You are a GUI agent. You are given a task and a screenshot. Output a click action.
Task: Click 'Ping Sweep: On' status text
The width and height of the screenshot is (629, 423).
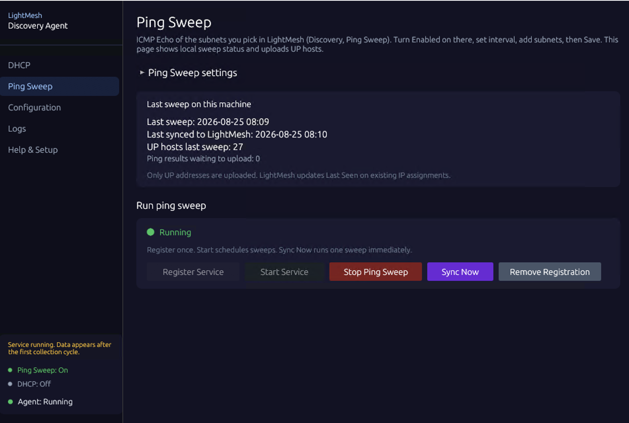[x=43, y=370]
